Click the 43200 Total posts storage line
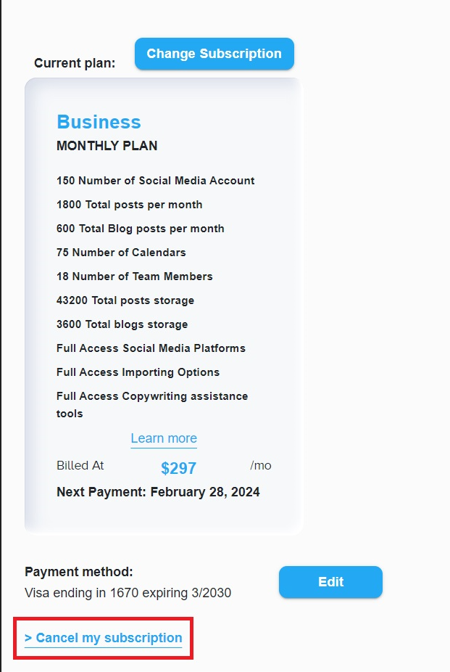Screen dimensions: 450x672 click(125, 300)
